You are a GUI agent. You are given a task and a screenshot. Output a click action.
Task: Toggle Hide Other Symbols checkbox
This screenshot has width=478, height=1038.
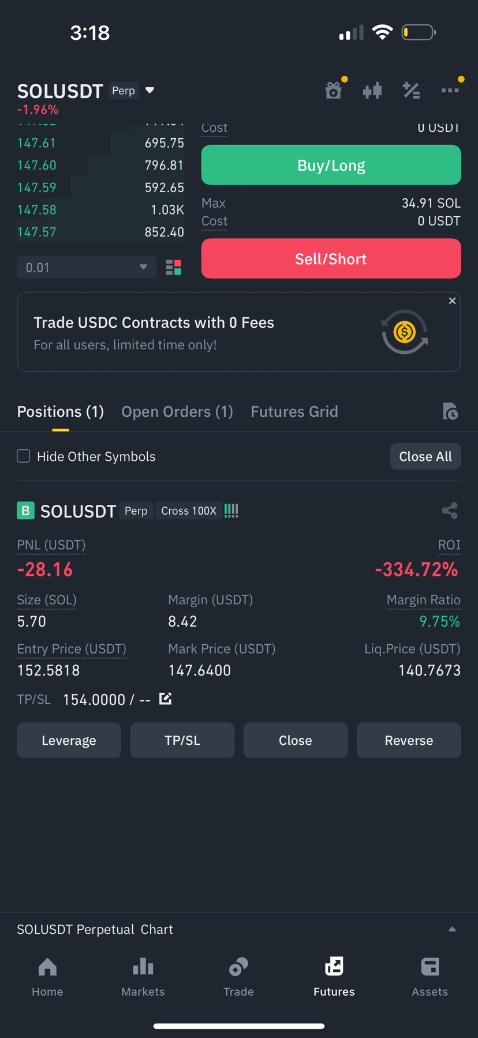pos(24,456)
